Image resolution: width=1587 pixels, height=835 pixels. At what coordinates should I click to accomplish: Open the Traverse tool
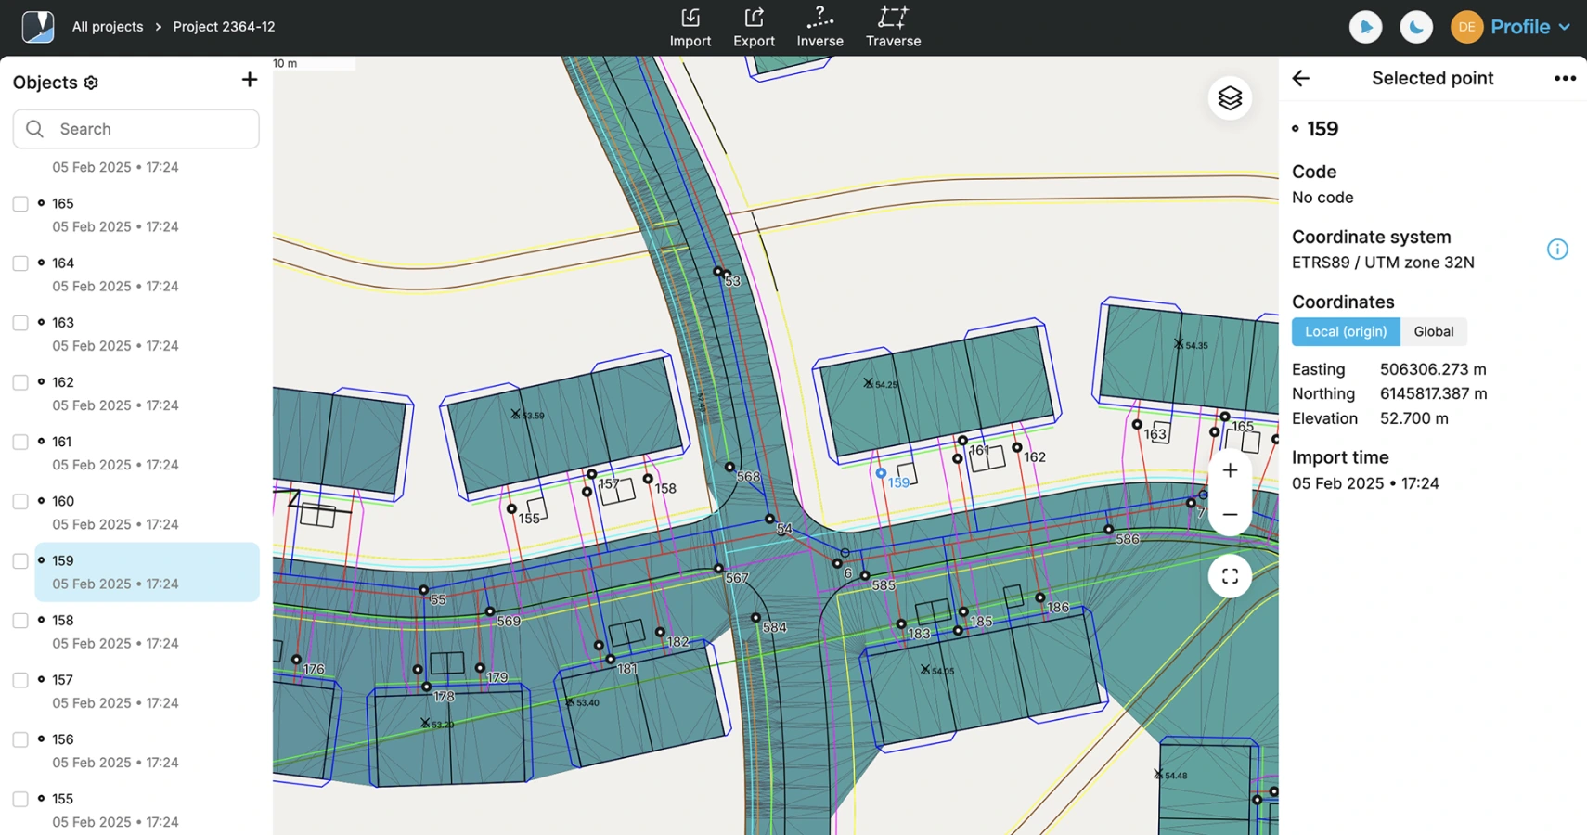892,26
